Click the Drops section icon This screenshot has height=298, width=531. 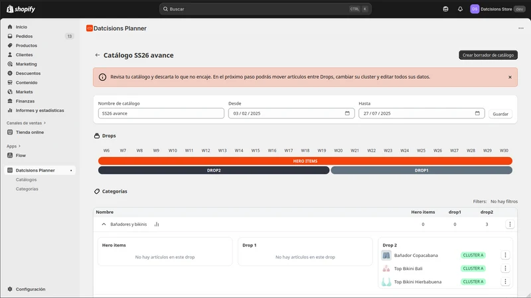[x=97, y=136]
